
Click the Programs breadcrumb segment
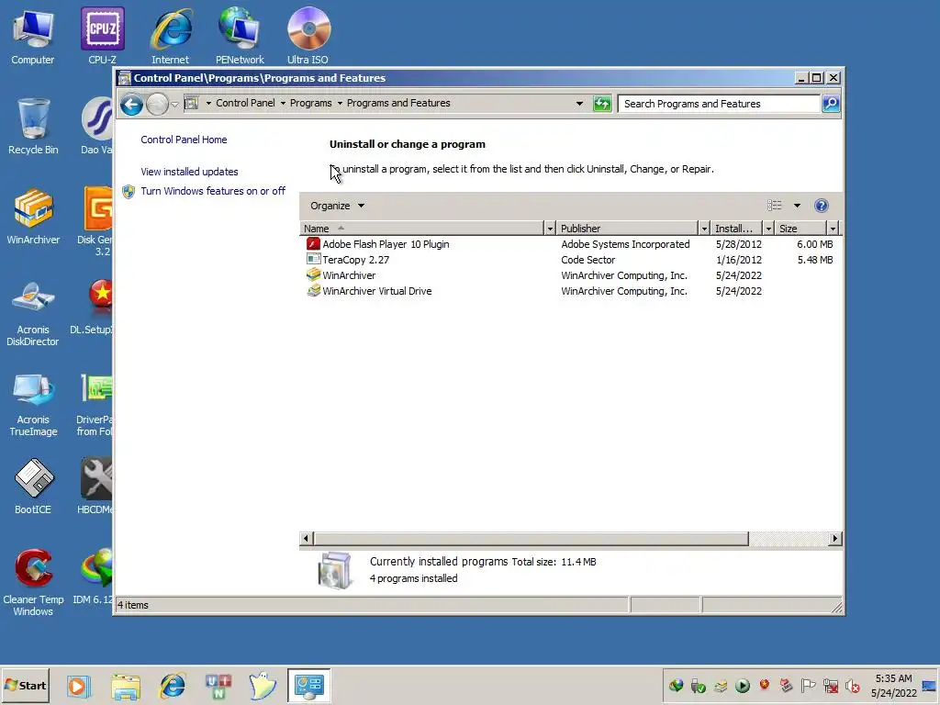tap(310, 103)
